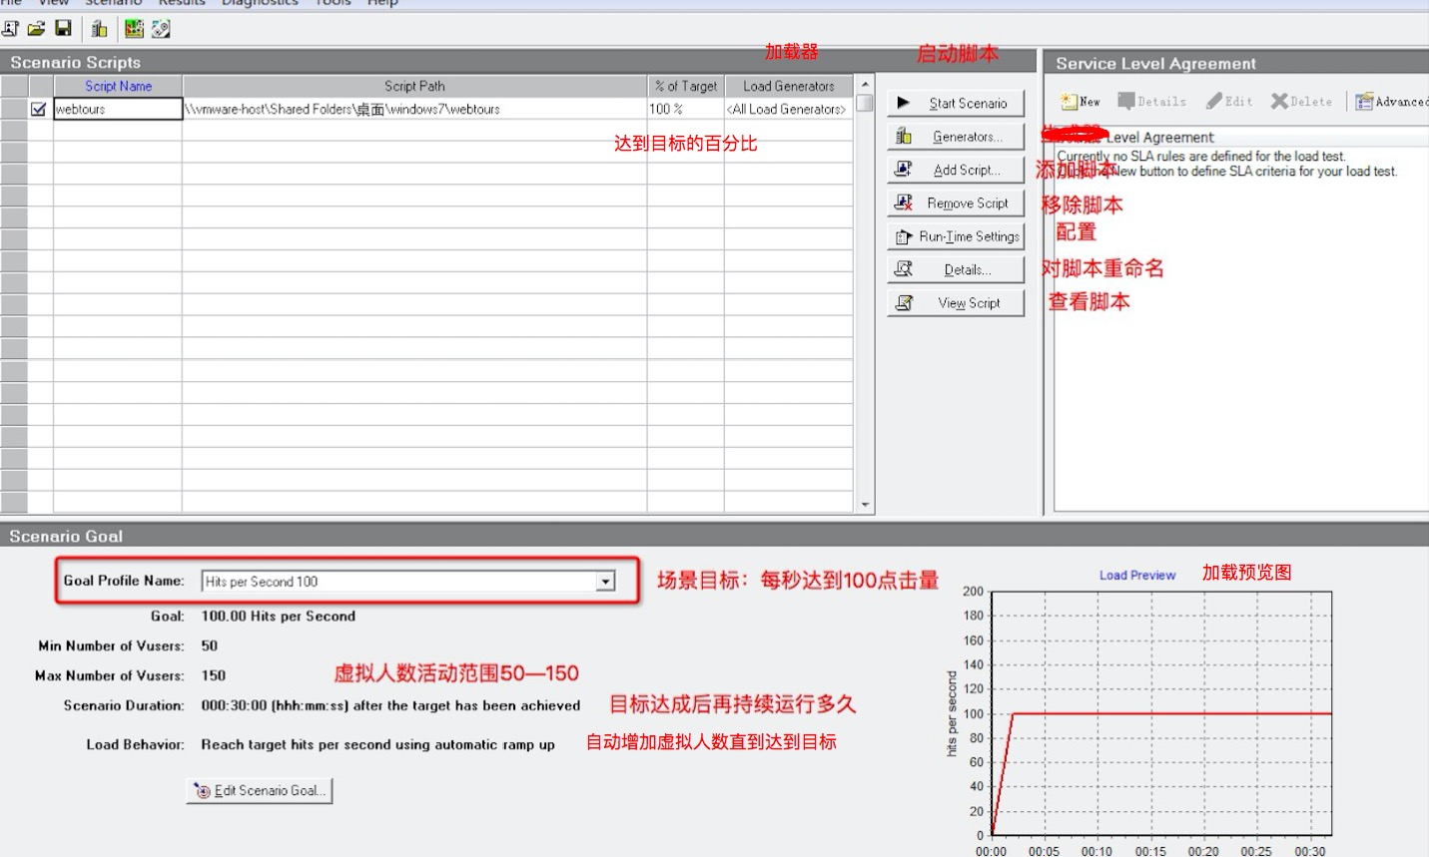Screen dimensions: 1429x857
Task: Click New in the Service Level Agreement toolbar
Action: tap(1080, 102)
